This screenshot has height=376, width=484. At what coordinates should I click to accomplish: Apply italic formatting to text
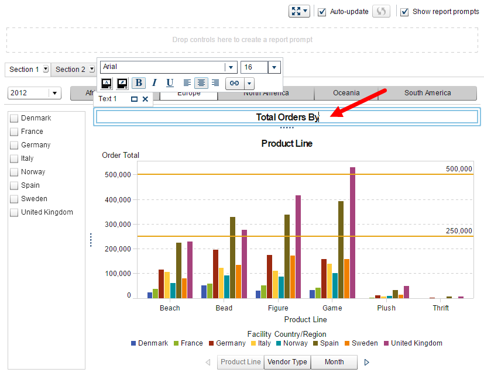pos(155,83)
